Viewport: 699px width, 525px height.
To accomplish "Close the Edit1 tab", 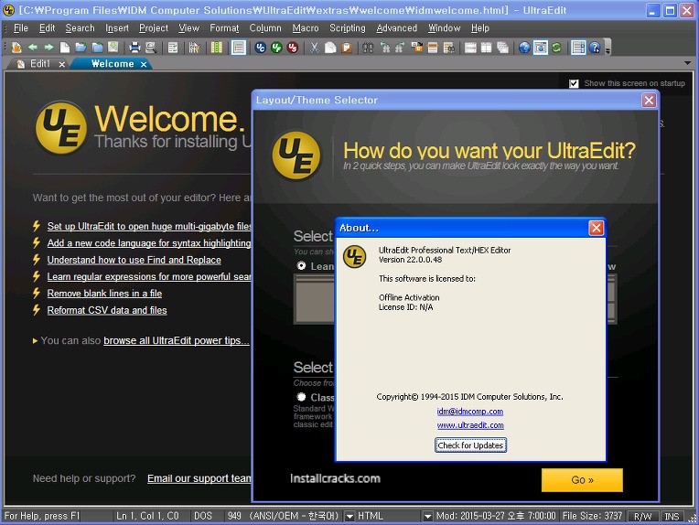I will click(x=62, y=64).
